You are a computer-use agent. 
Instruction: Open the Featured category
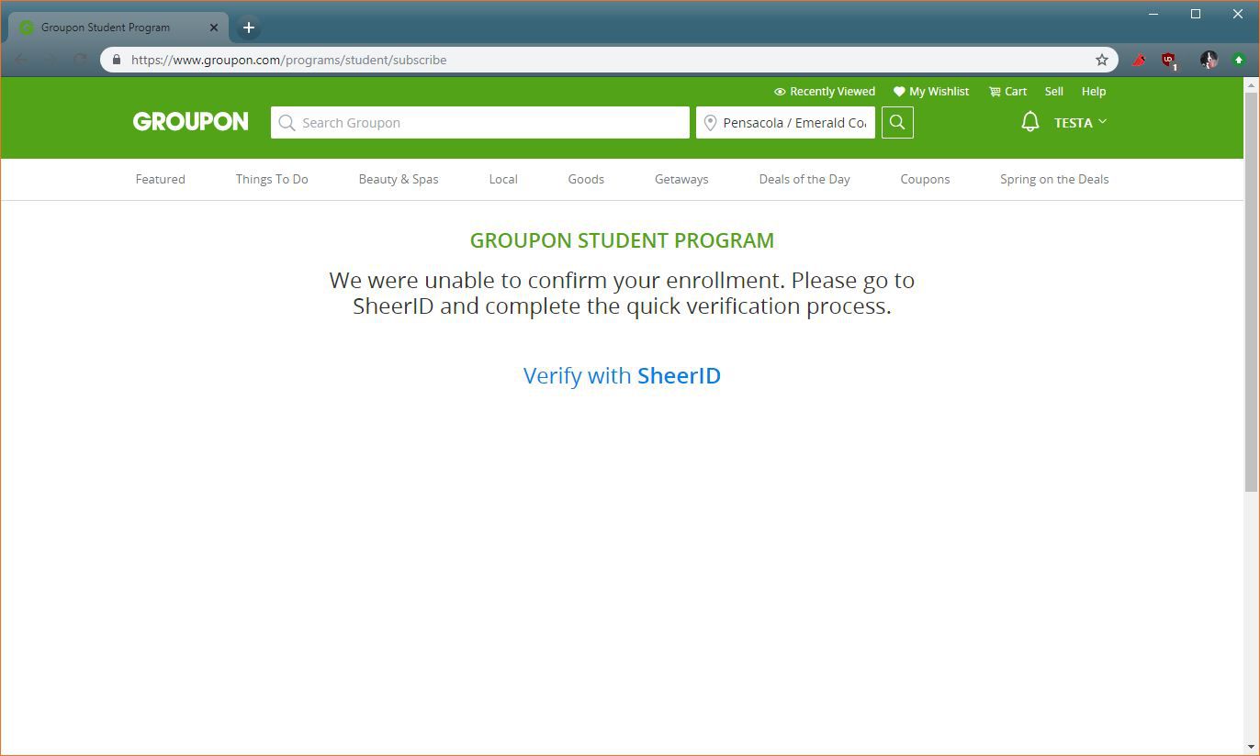[x=161, y=179]
